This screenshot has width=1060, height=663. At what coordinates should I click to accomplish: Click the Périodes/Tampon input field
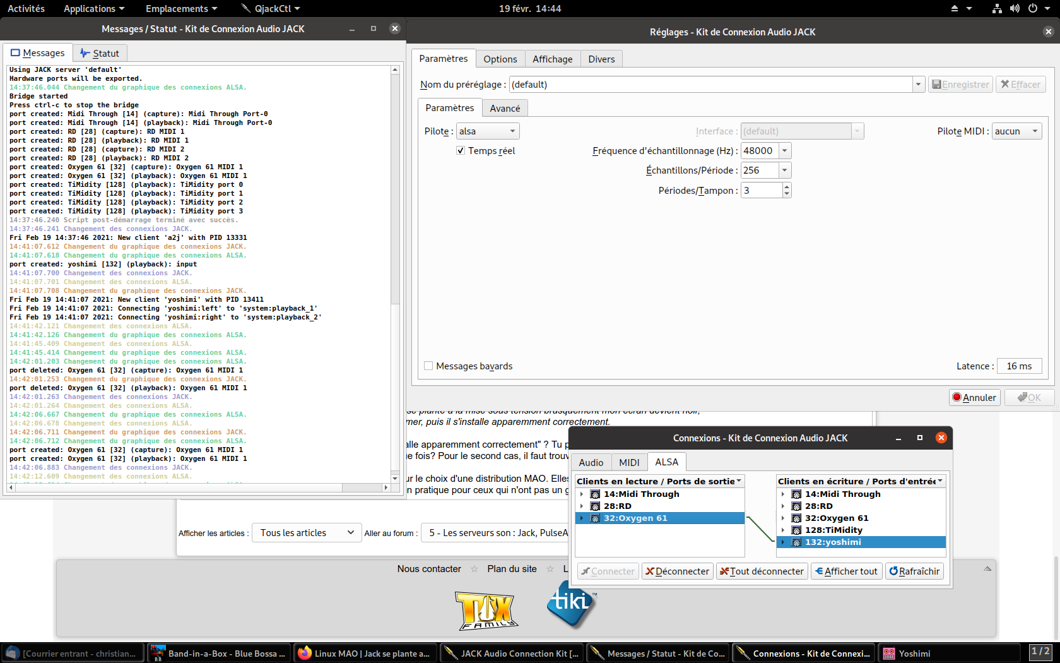tap(762, 191)
